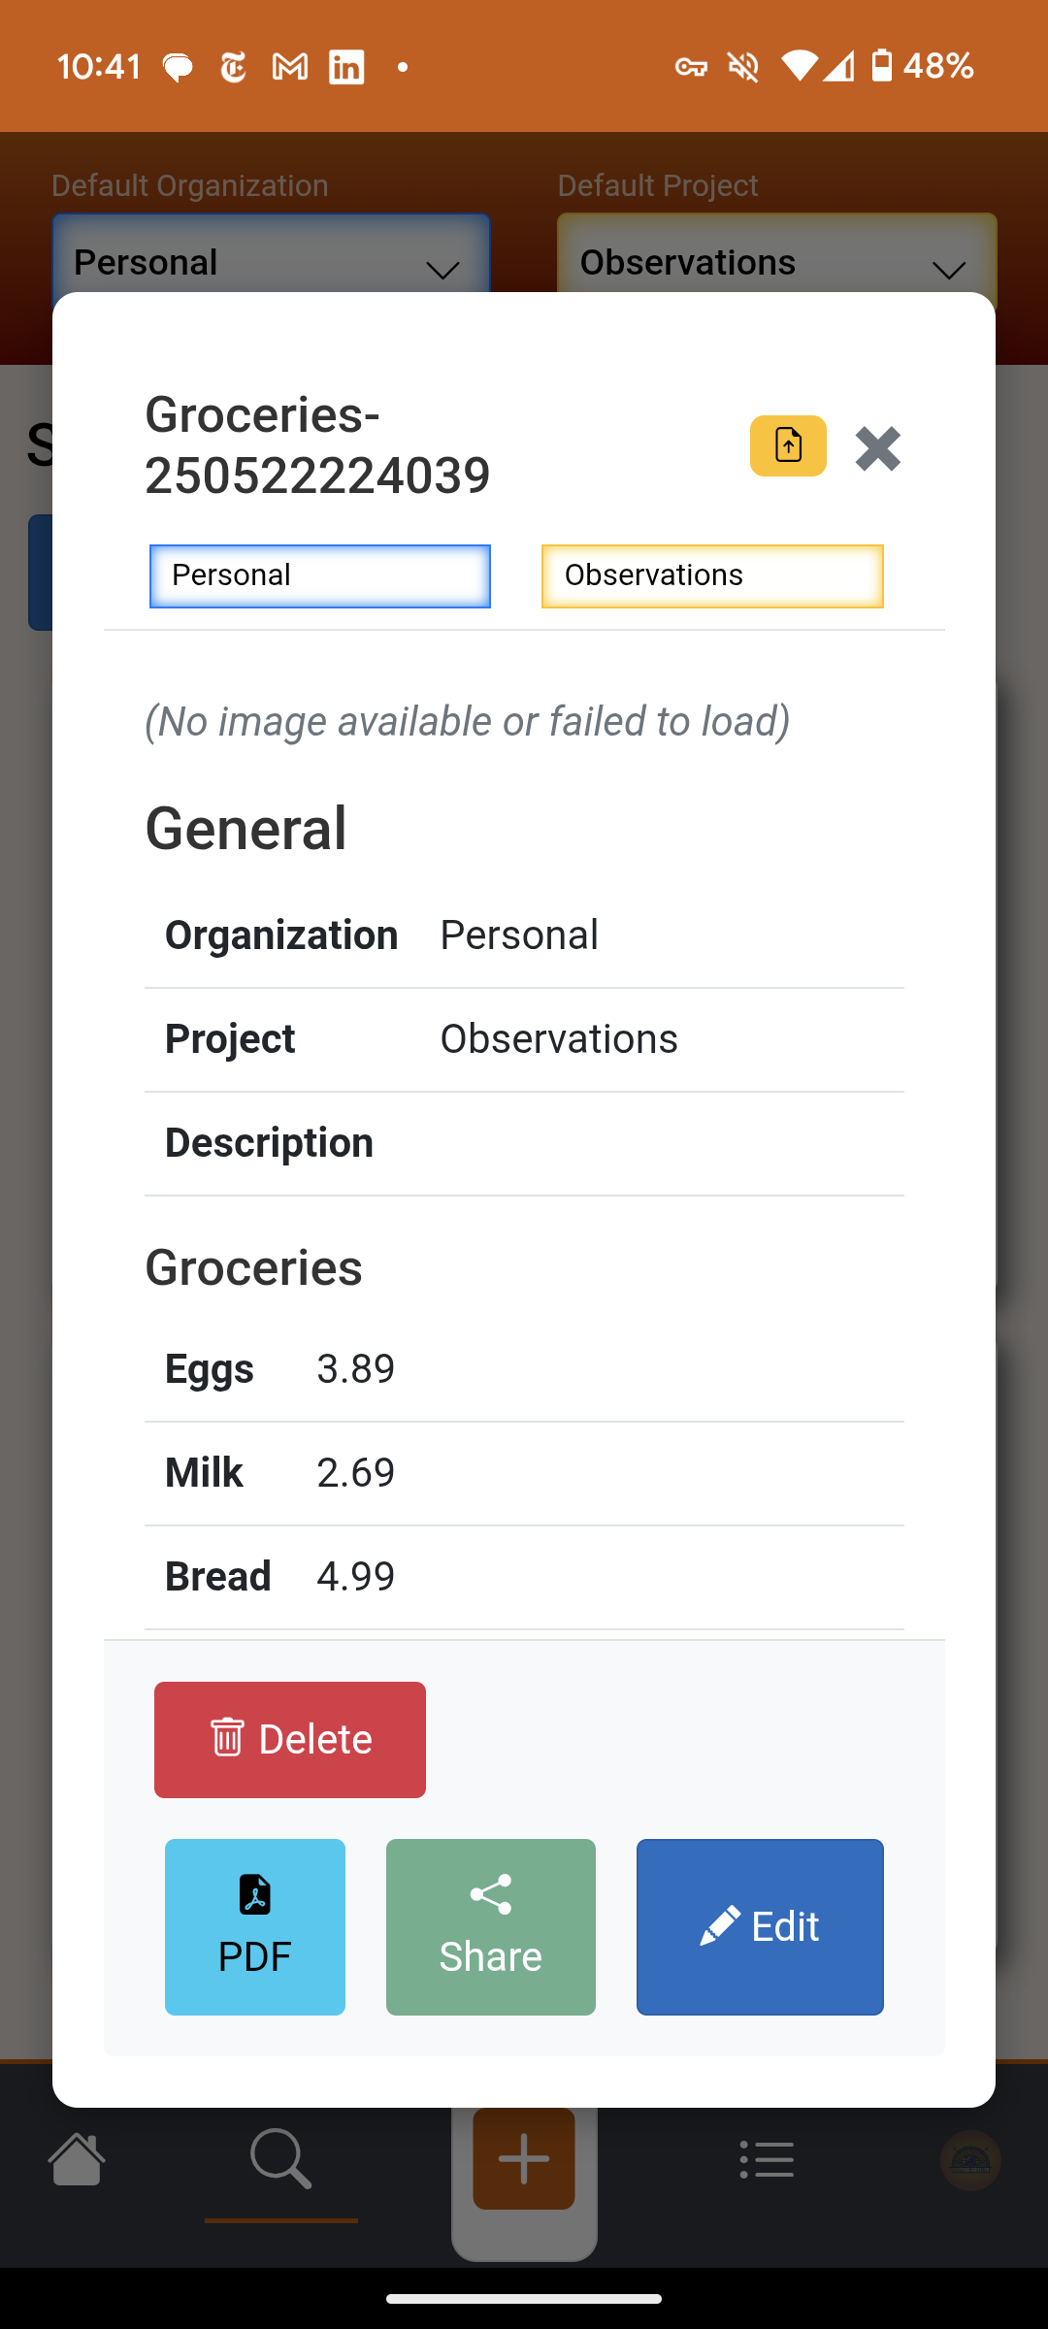Tap the Gmail notification icon
This screenshot has width=1048, height=2329.
click(x=290, y=67)
